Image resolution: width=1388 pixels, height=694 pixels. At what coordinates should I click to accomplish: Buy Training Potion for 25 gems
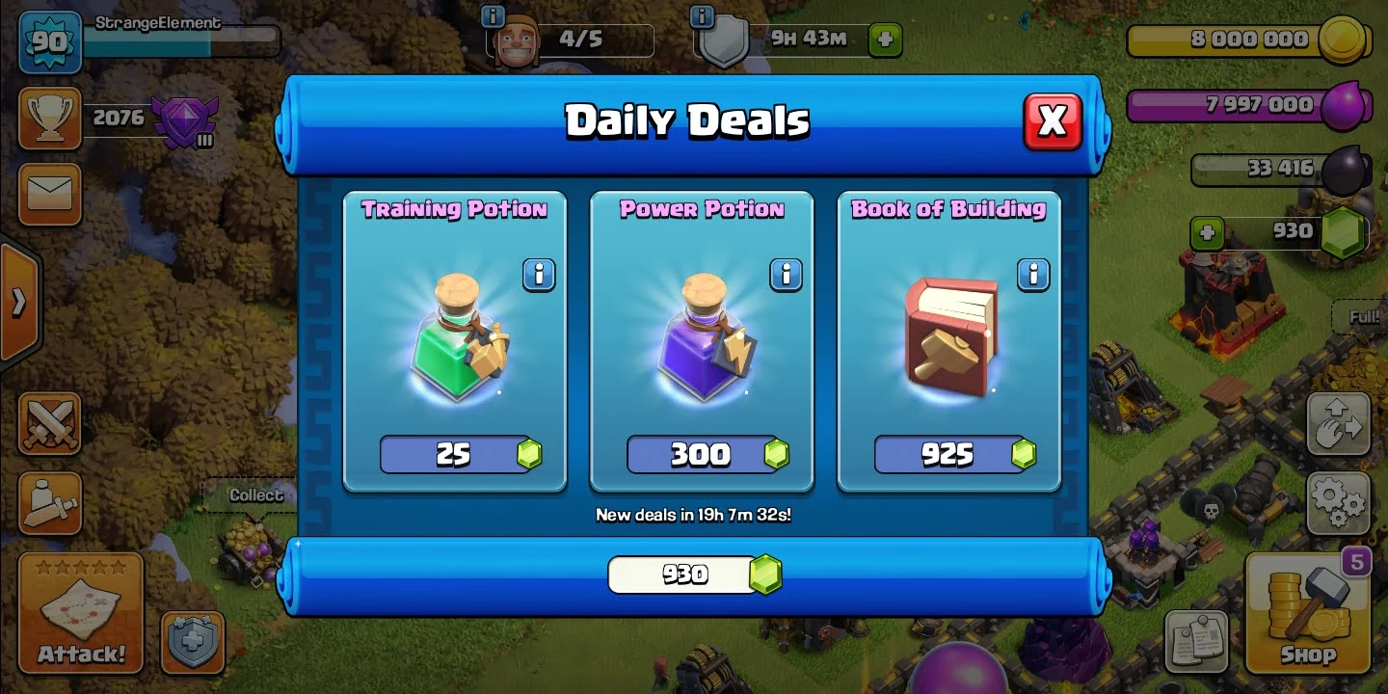click(x=462, y=454)
